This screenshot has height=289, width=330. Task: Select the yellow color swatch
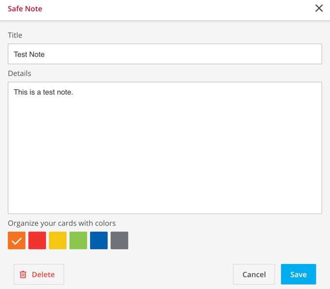tap(58, 241)
